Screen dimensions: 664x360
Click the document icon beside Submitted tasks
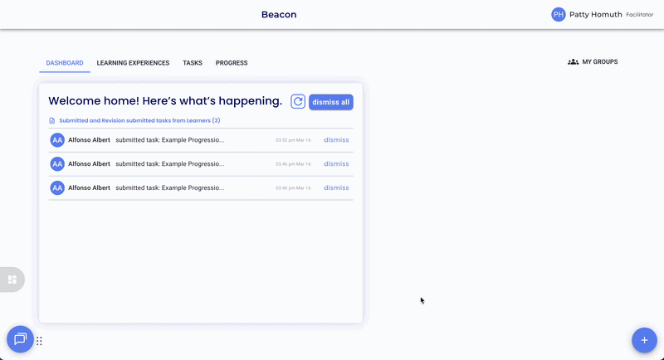(52, 121)
